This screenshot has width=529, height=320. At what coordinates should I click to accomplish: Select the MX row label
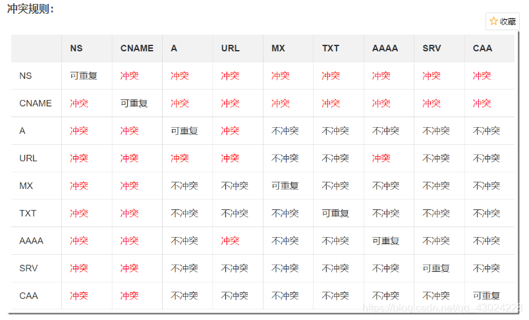(x=26, y=186)
